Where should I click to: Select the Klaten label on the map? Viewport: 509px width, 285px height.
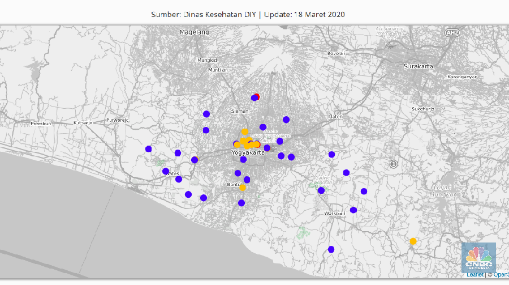coord(335,117)
